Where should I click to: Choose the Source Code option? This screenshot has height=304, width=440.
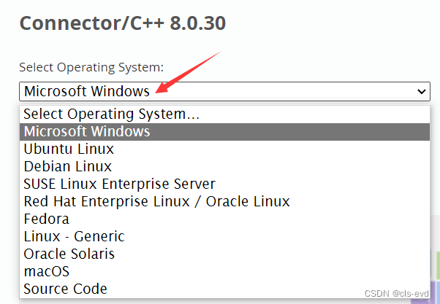coord(65,289)
